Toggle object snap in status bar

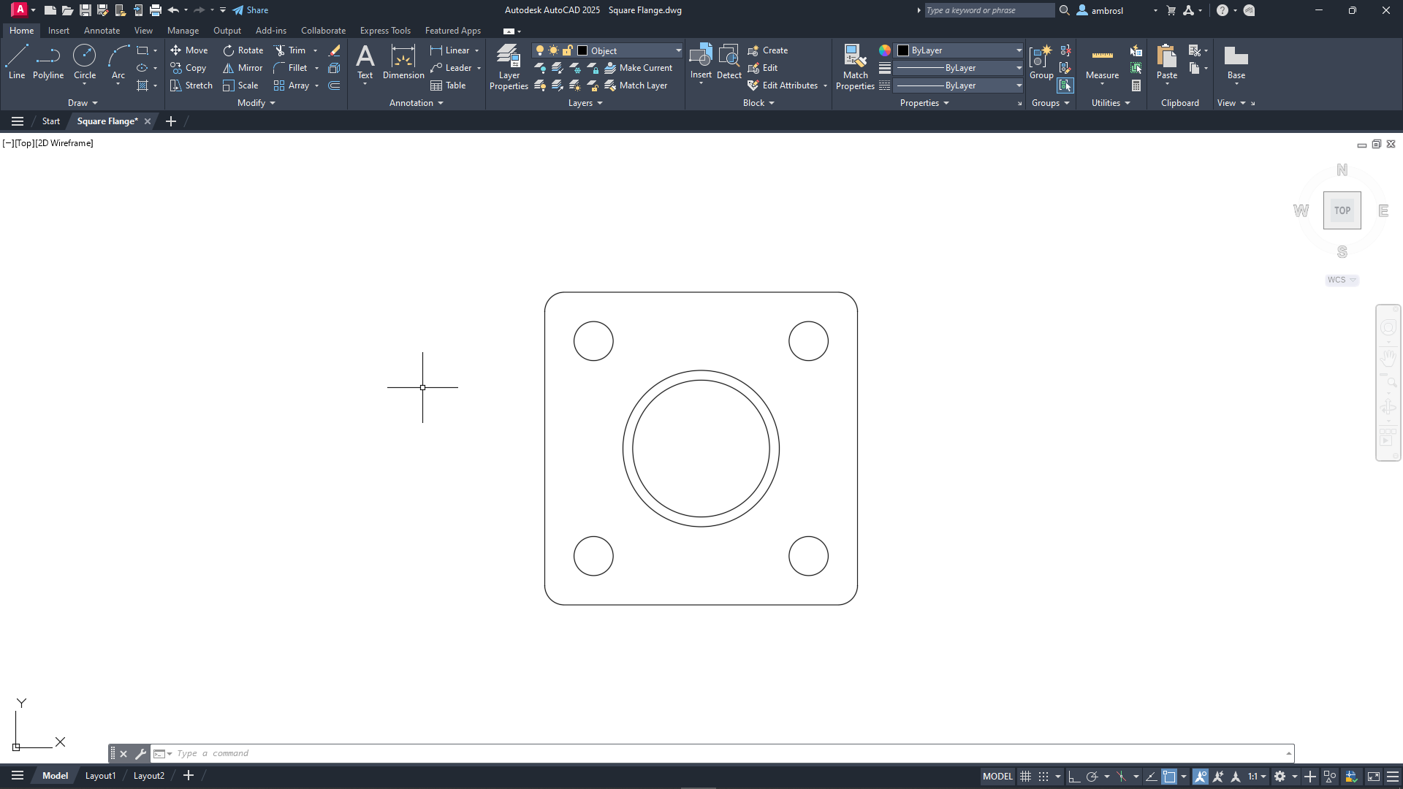pyautogui.click(x=1169, y=777)
